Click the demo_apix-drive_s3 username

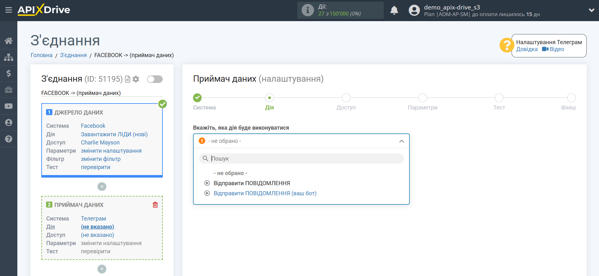(452, 7)
